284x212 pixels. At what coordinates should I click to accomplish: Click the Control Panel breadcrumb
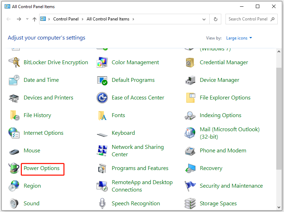point(66,19)
